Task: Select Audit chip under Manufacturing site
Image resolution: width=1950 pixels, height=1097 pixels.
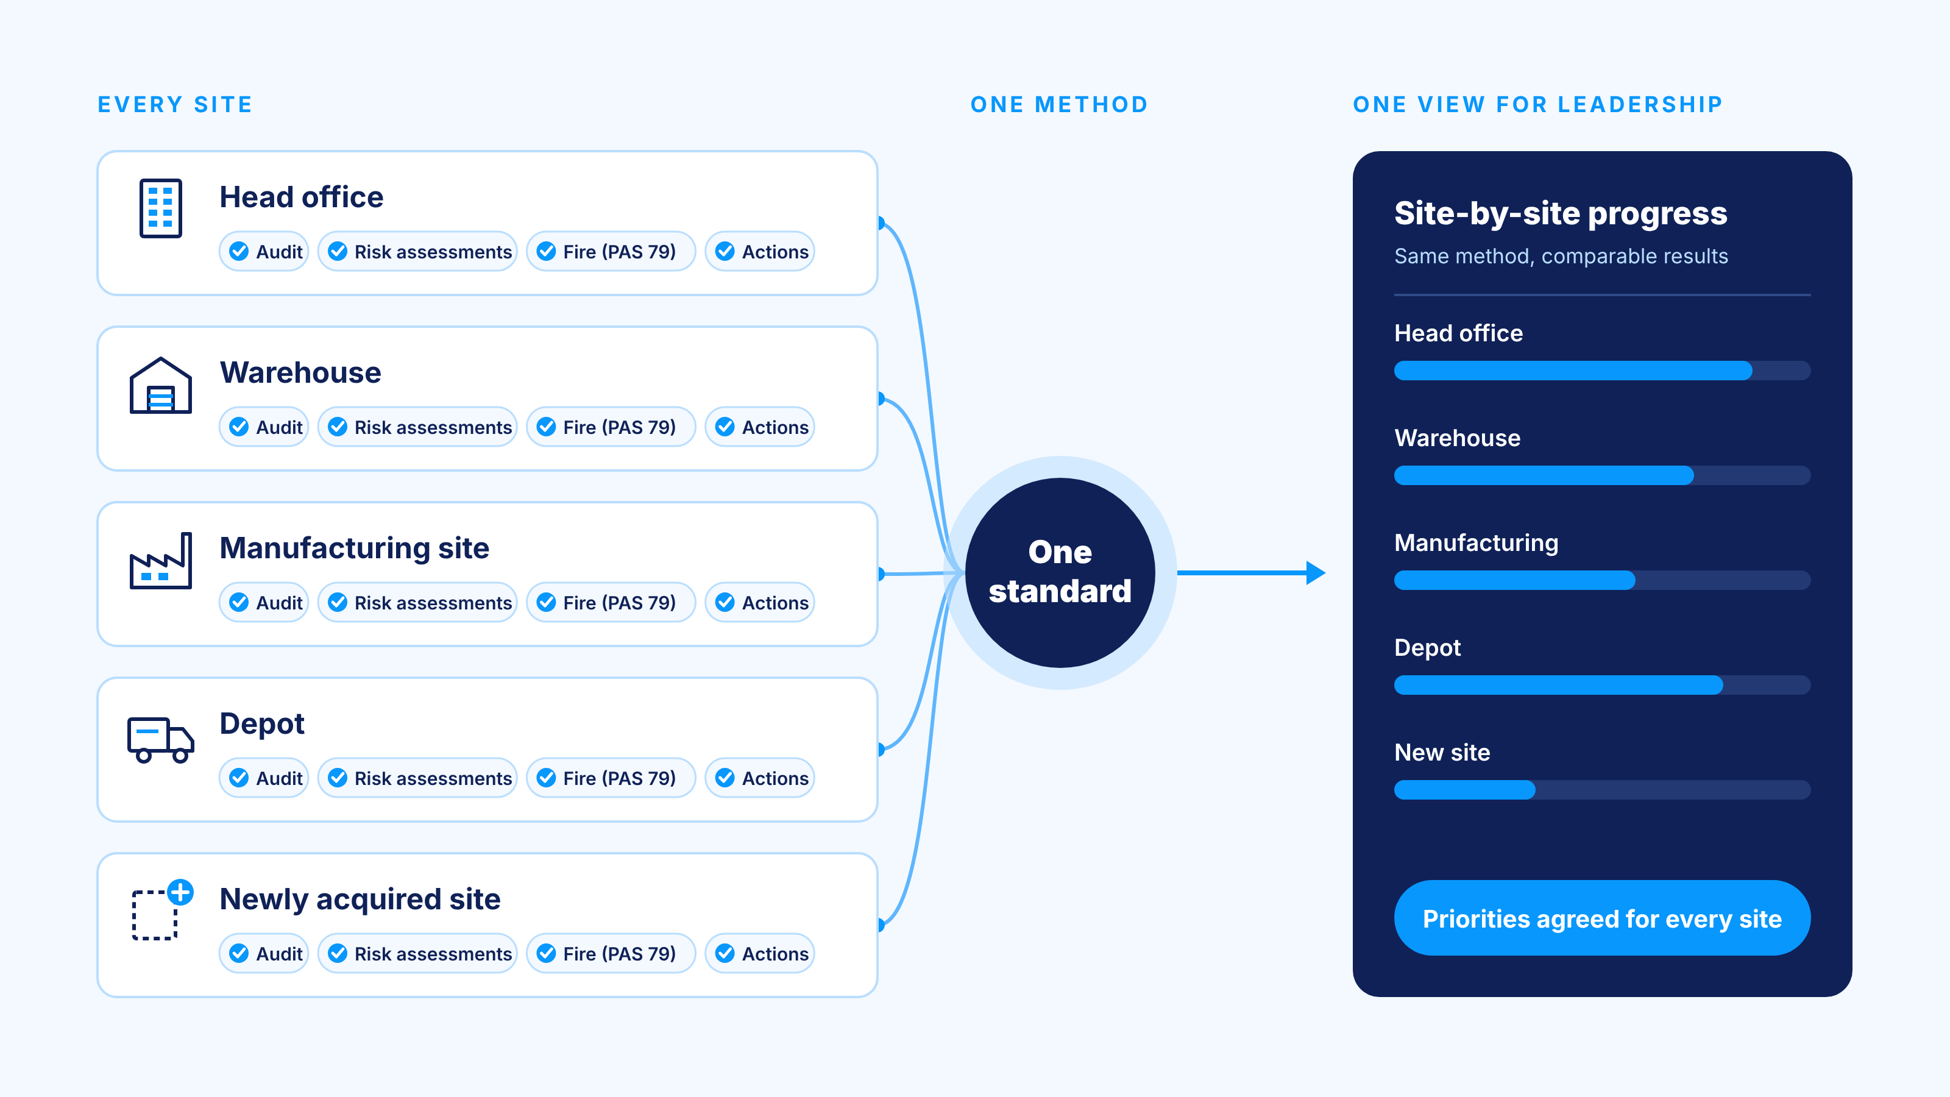Action: 264,603
